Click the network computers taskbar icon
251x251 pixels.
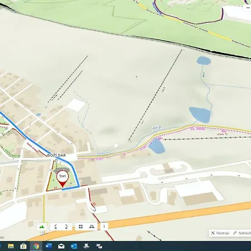pos(86,246)
